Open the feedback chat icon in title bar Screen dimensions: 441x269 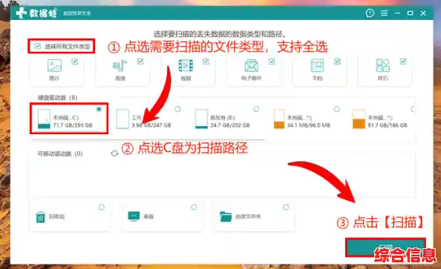point(370,13)
